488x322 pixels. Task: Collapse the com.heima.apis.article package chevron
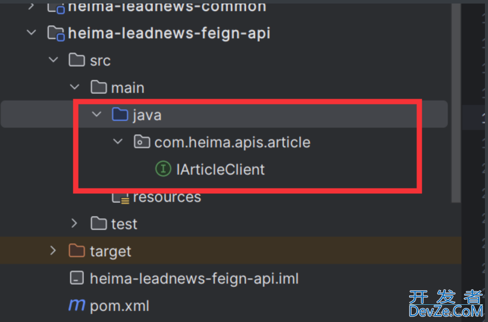pos(118,141)
